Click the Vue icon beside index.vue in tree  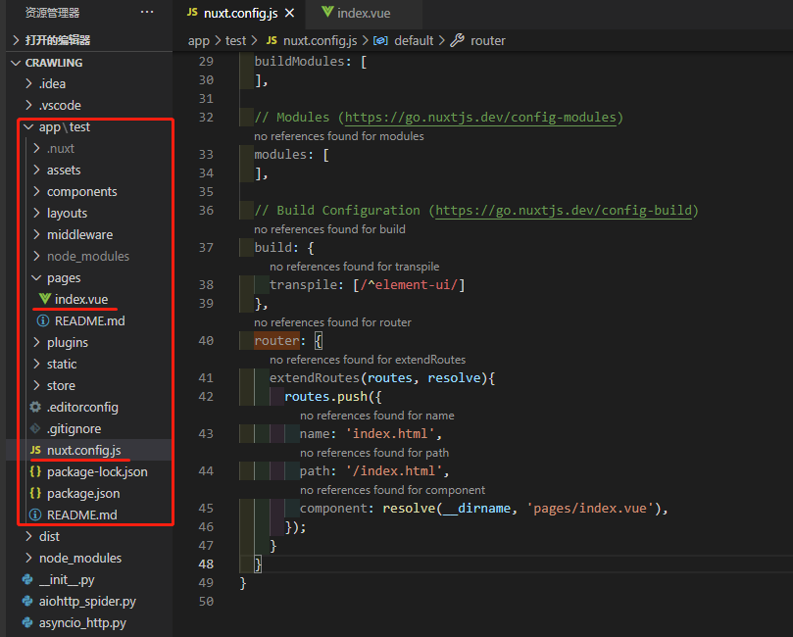tap(44, 299)
